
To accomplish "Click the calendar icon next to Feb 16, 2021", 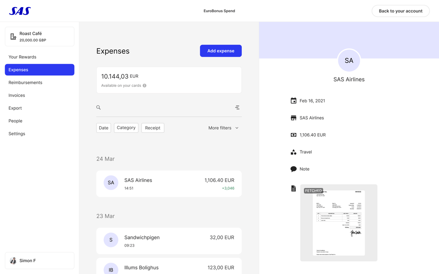I will (293, 101).
